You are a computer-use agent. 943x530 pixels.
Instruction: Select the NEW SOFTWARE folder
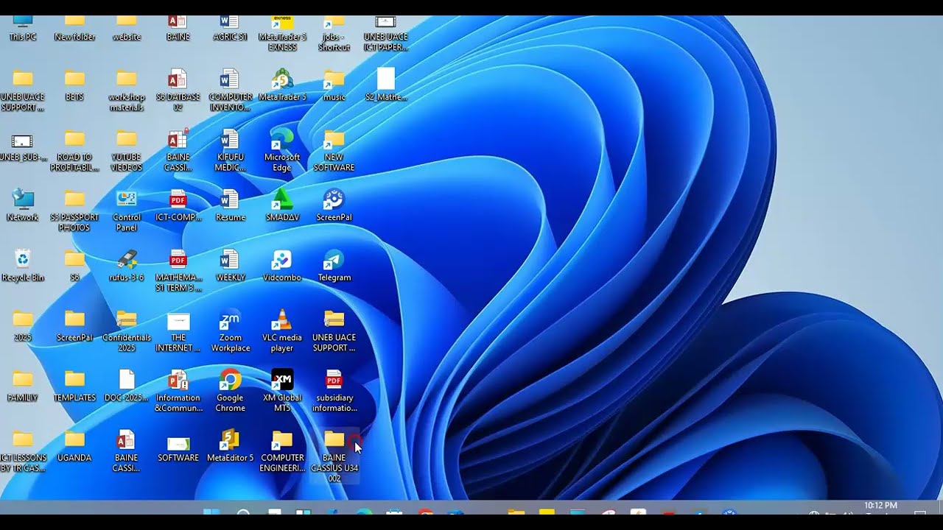[334, 151]
